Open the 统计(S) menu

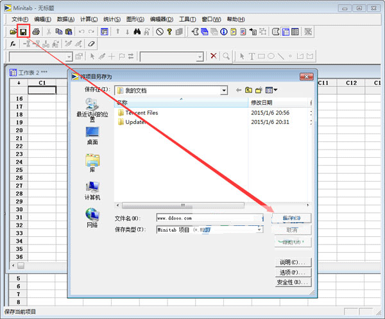click(x=112, y=19)
